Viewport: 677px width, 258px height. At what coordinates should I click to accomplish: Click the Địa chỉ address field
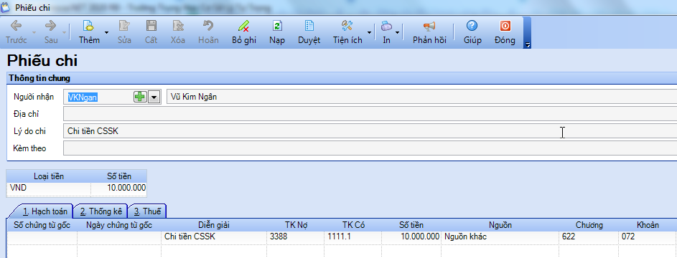[x=370, y=114]
